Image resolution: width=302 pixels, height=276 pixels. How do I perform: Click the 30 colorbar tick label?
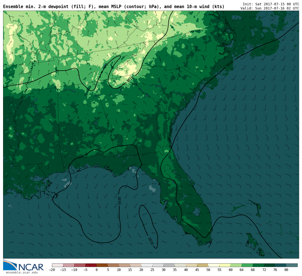click(x=164, y=270)
